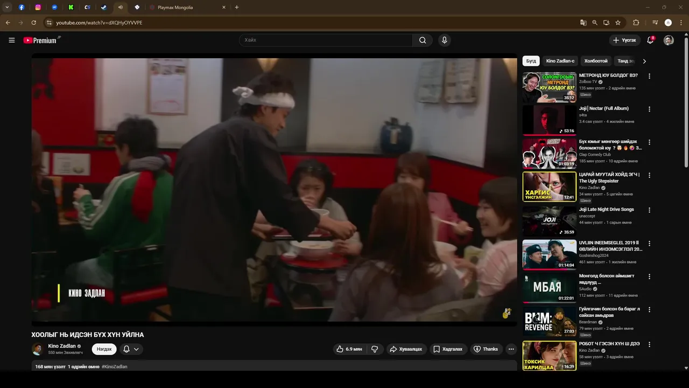Switch to the Steam pinned tab
Screen dimensions: 689x388
104,8
